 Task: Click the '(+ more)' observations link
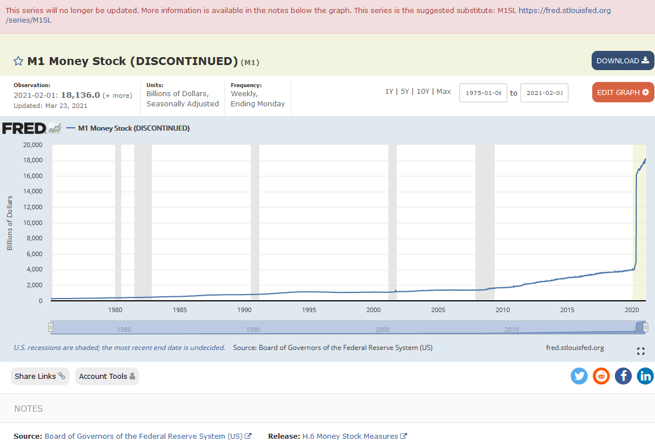pyautogui.click(x=118, y=96)
